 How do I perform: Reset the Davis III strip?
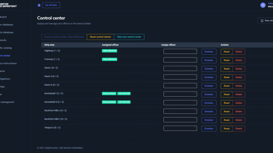(226, 86)
